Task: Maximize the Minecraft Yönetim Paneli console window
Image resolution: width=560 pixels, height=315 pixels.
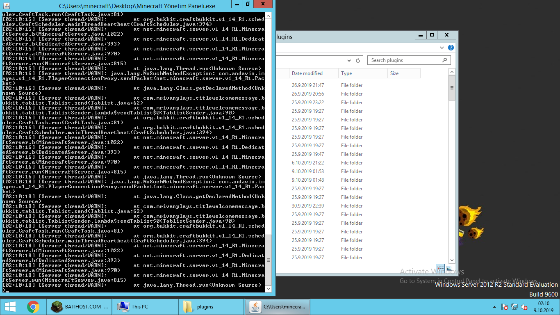Action: point(248,4)
